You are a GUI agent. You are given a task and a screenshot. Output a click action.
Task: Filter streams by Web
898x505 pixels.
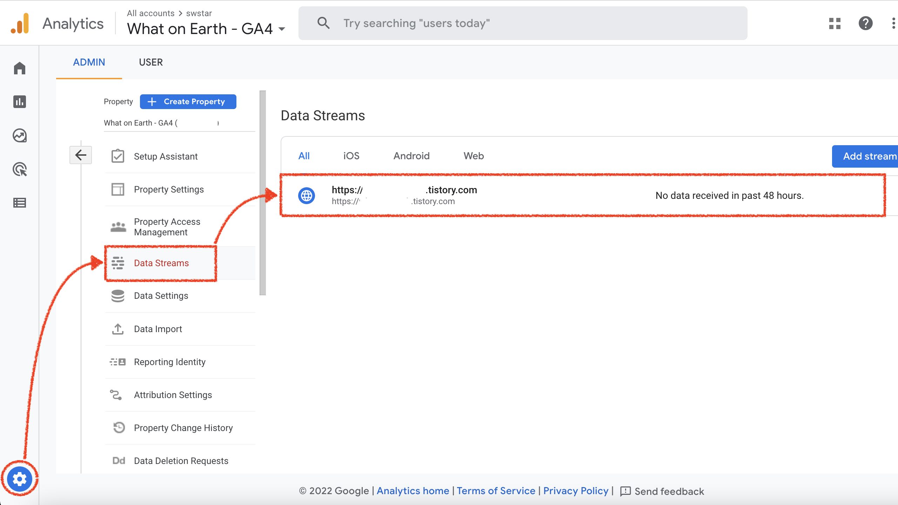tap(474, 156)
